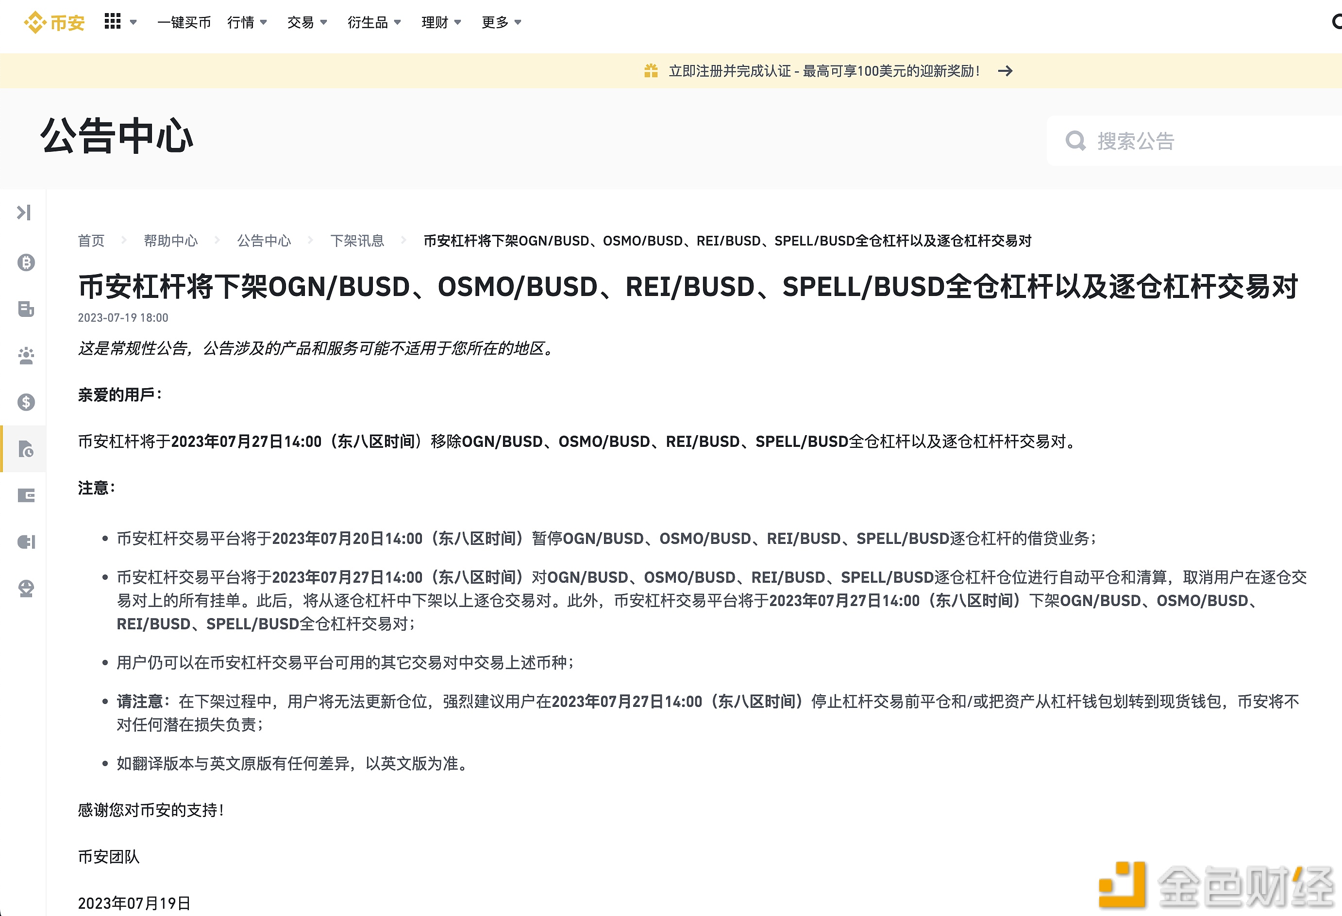The height and width of the screenshot is (916, 1342).
Task: Open the apps grid icon
Action: point(113,21)
